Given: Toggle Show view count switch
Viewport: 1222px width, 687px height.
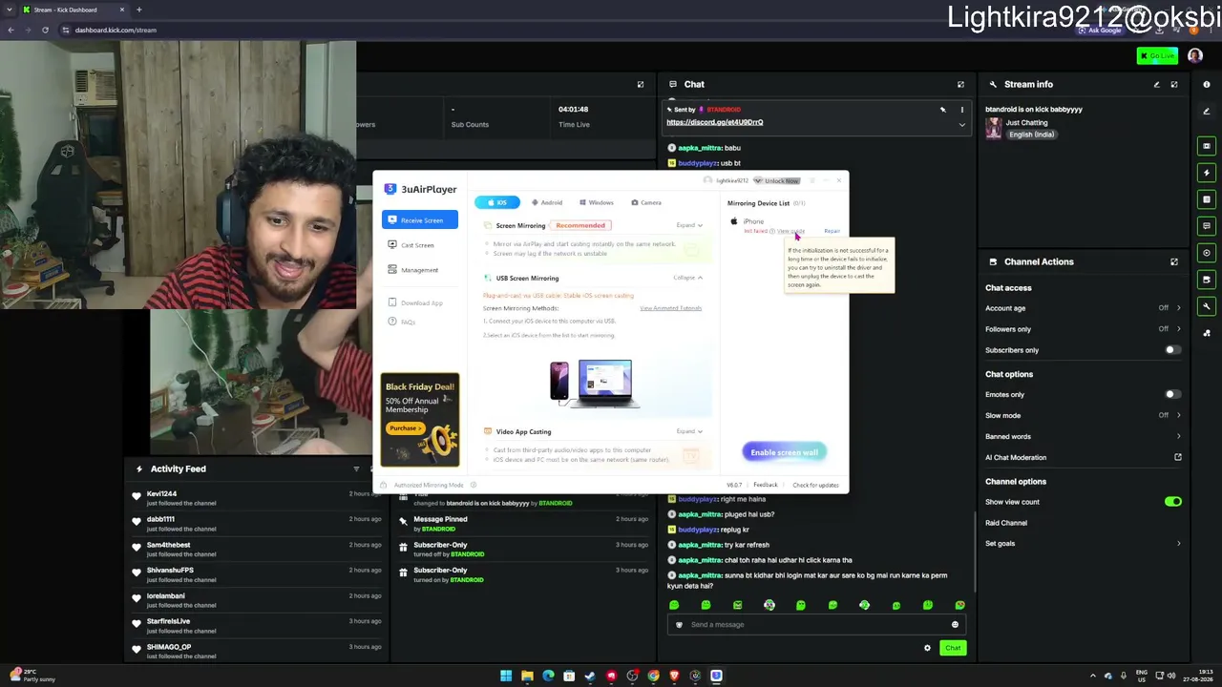Looking at the screenshot, I should (1172, 502).
